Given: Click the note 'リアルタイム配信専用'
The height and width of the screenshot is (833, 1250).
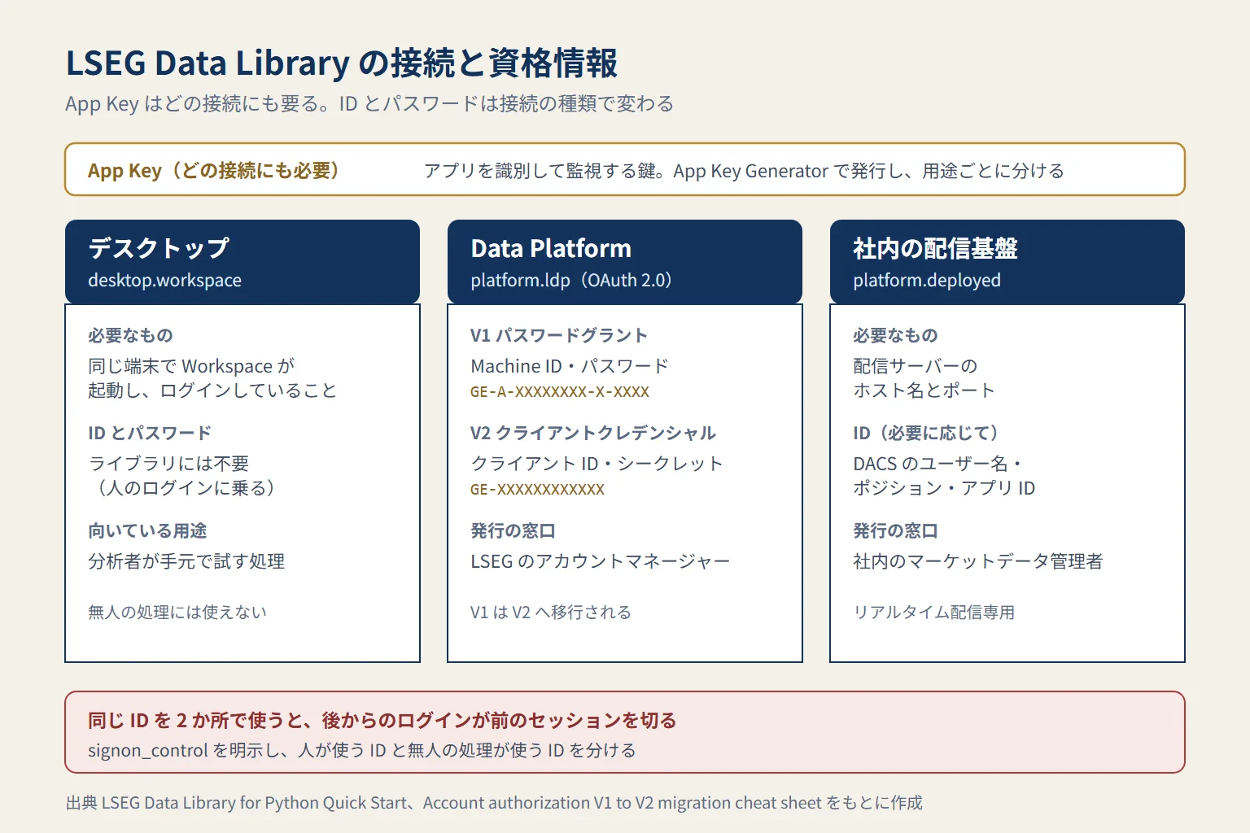Looking at the screenshot, I should [x=934, y=612].
